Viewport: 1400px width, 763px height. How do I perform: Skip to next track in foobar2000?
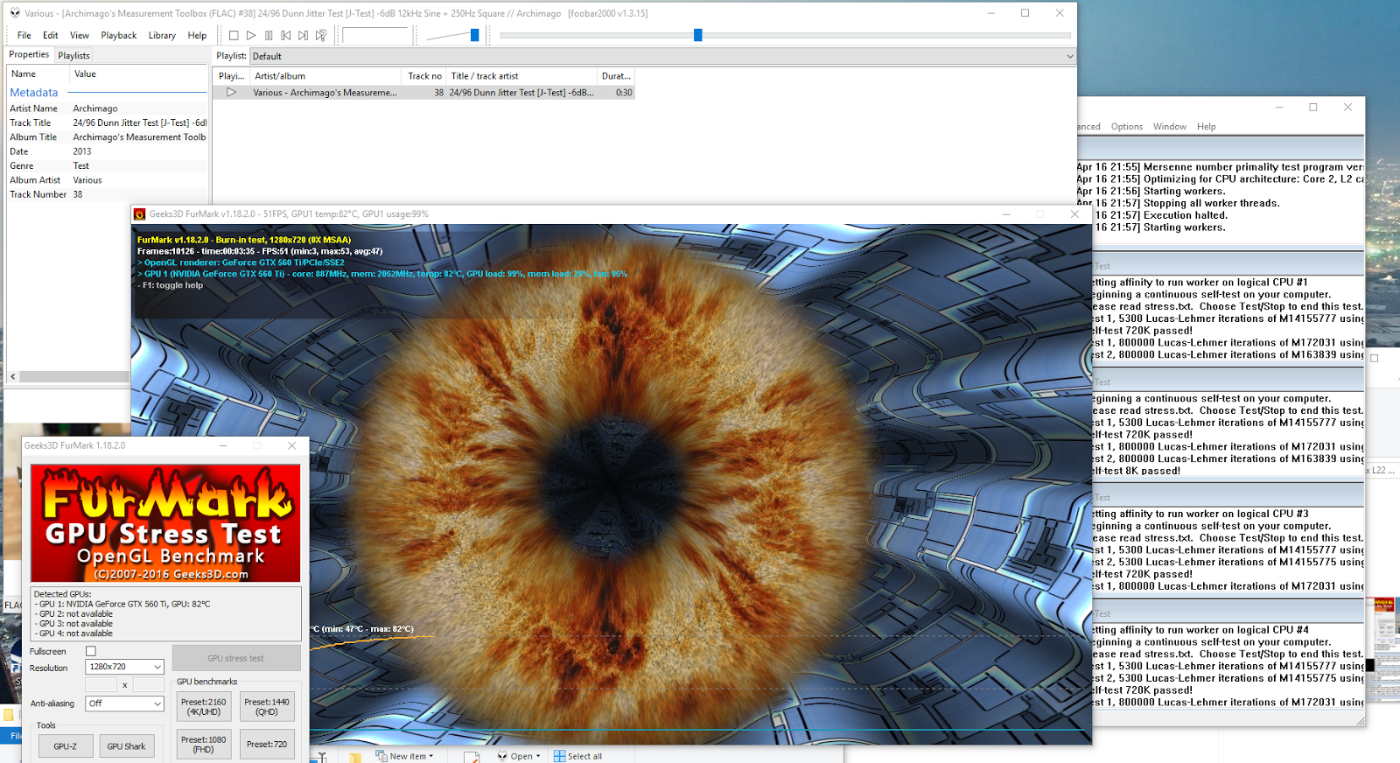tap(304, 36)
